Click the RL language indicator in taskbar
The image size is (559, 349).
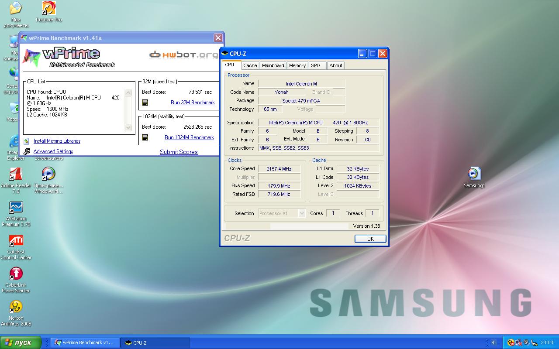(494, 342)
